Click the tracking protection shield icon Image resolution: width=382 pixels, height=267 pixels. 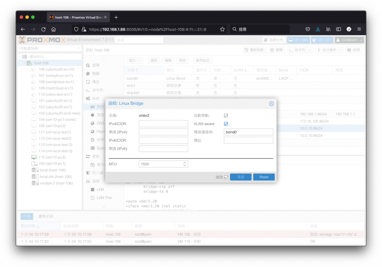coord(76,29)
